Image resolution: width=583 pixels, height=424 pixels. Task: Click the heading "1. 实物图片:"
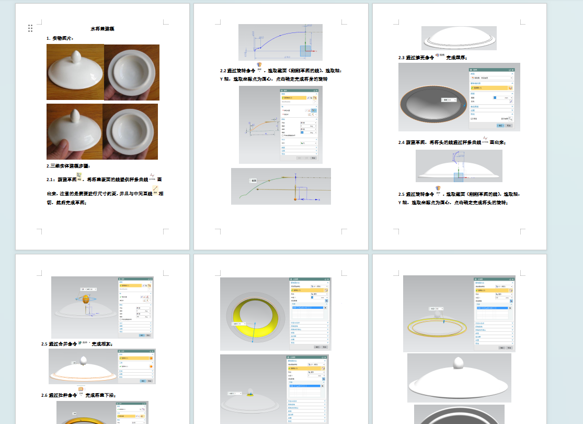pyautogui.click(x=60, y=38)
